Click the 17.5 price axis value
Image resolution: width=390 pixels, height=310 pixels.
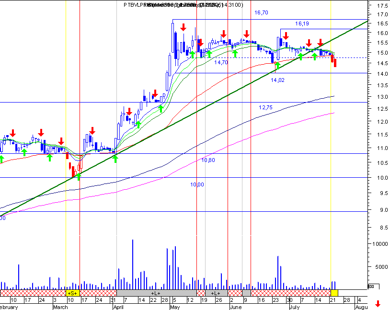[x=382, y=6]
